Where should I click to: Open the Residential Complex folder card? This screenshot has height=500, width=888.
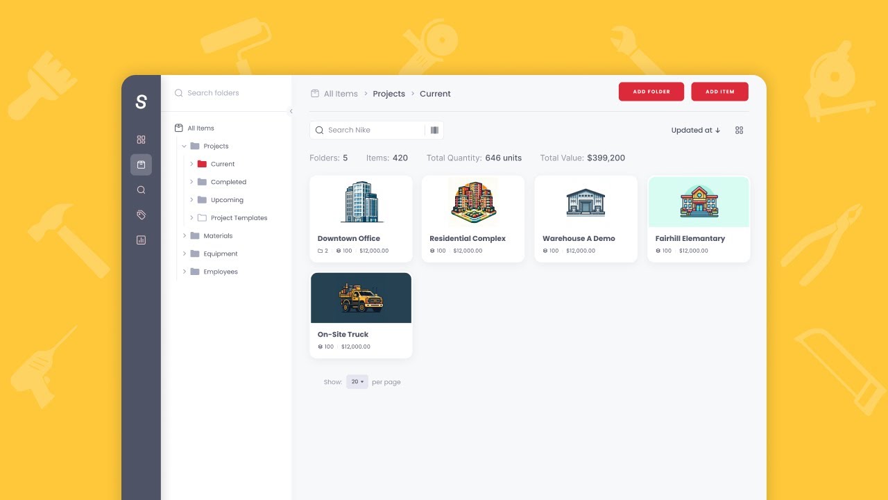[473, 219]
